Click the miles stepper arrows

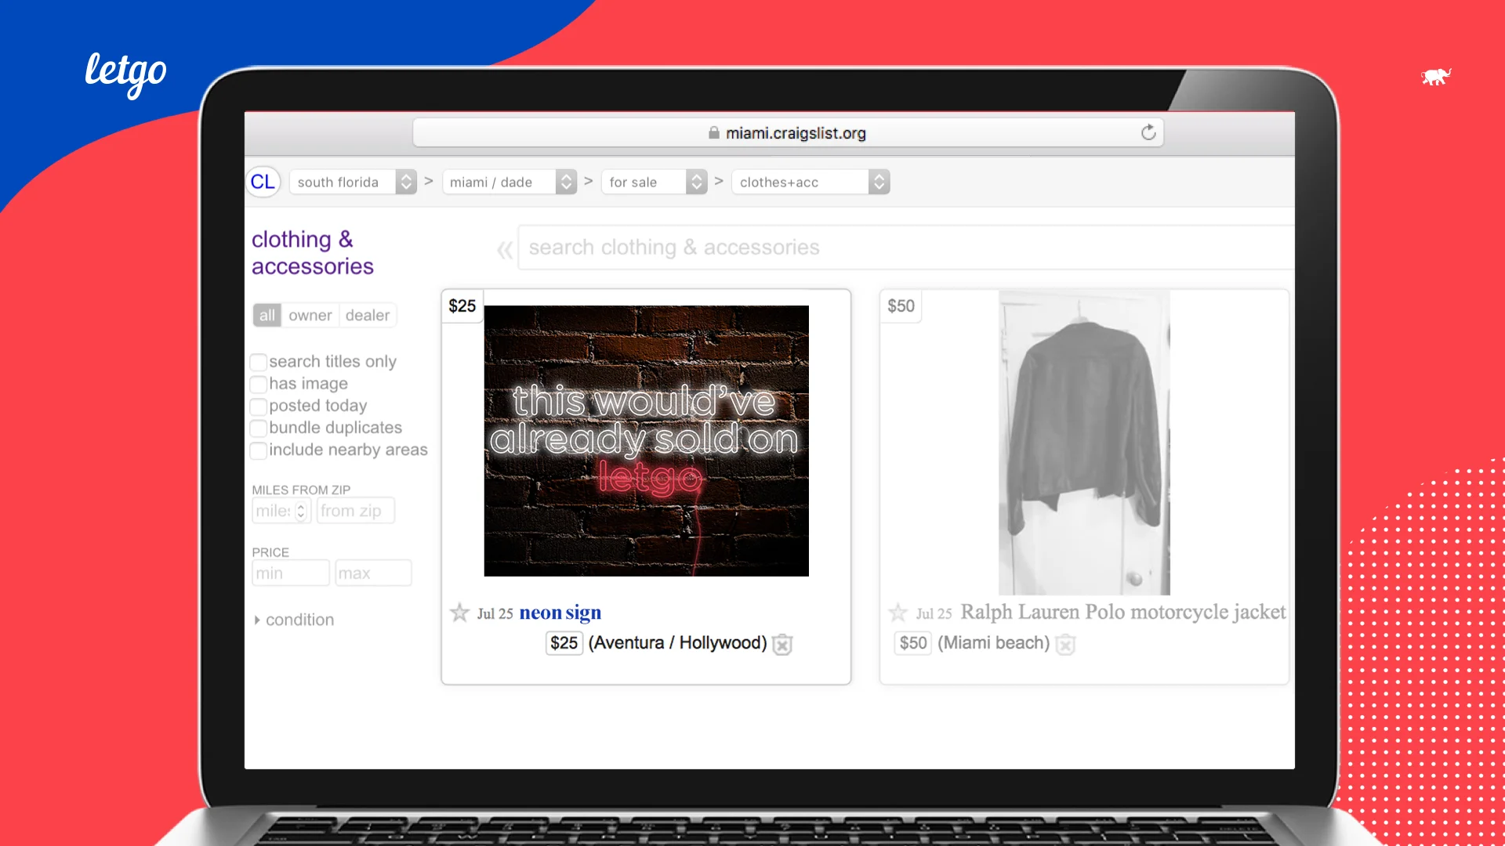click(300, 511)
